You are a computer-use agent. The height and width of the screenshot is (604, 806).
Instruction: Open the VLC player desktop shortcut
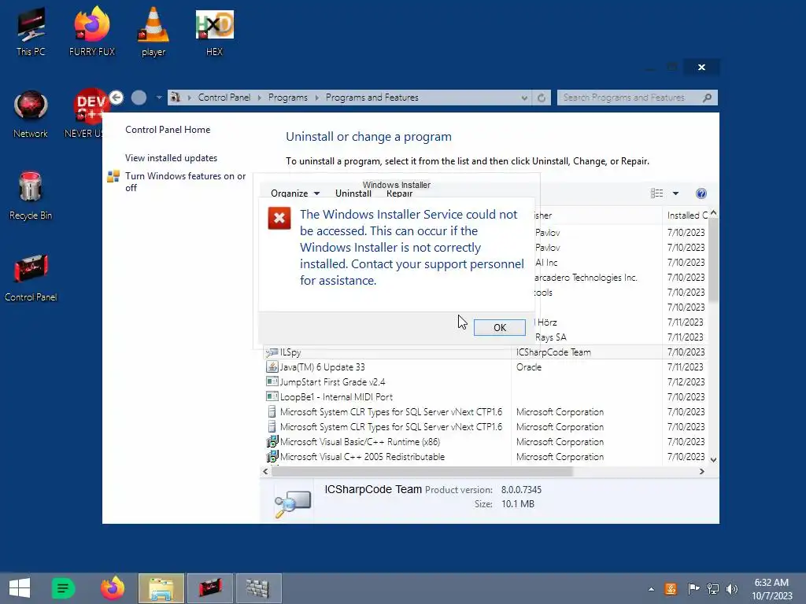[153, 31]
